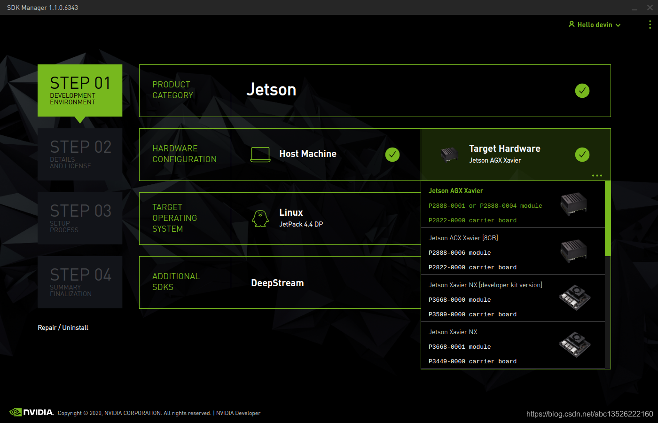658x423 pixels.
Task: Click the Jetson Xavier NX board thumbnail
Action: [575, 345]
